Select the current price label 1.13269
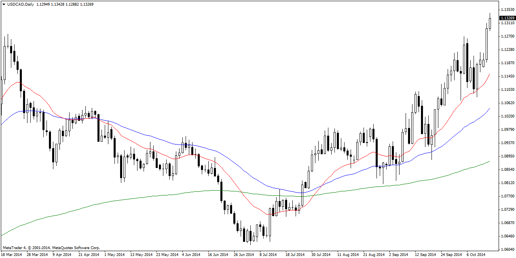Image resolution: width=516 pixels, height=258 pixels. click(507, 18)
